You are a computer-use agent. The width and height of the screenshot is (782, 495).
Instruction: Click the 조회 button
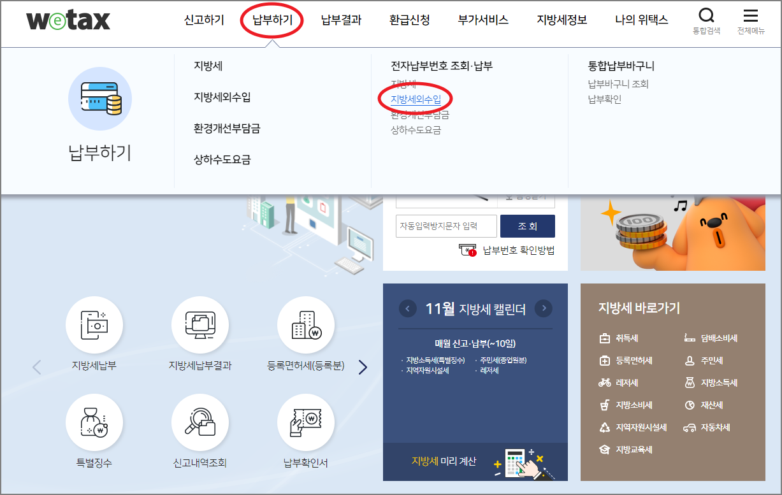tap(528, 226)
